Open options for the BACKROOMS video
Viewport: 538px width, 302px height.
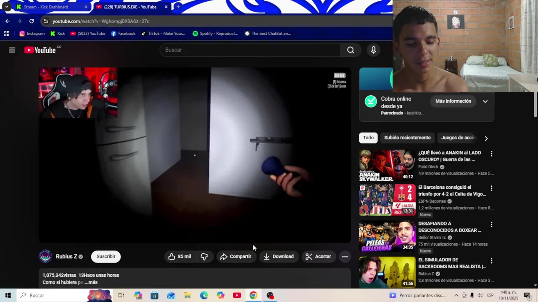point(491,261)
